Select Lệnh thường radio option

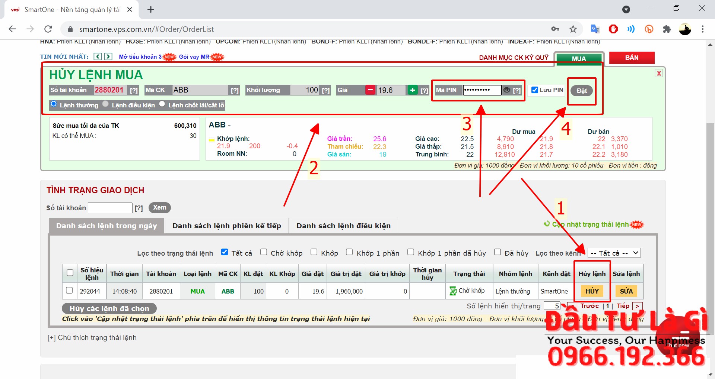pos(54,104)
